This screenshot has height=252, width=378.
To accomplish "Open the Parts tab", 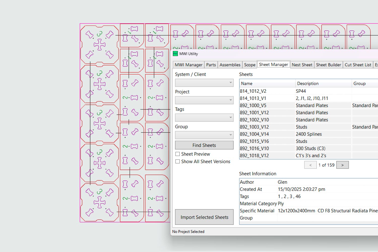I will pos(211,65).
